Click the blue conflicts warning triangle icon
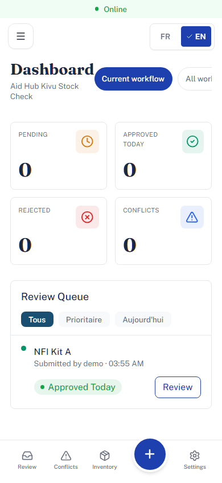 pyautogui.click(x=192, y=217)
